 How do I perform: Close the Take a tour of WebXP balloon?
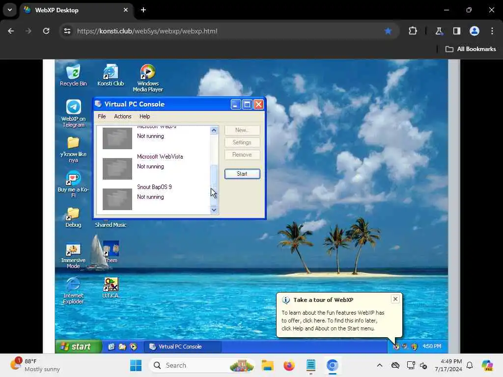395,299
